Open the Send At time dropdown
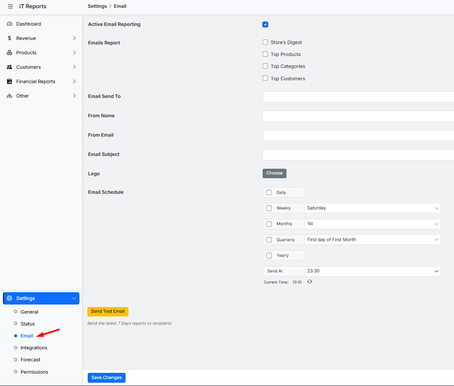The width and height of the screenshot is (454, 386). pyautogui.click(x=372, y=271)
